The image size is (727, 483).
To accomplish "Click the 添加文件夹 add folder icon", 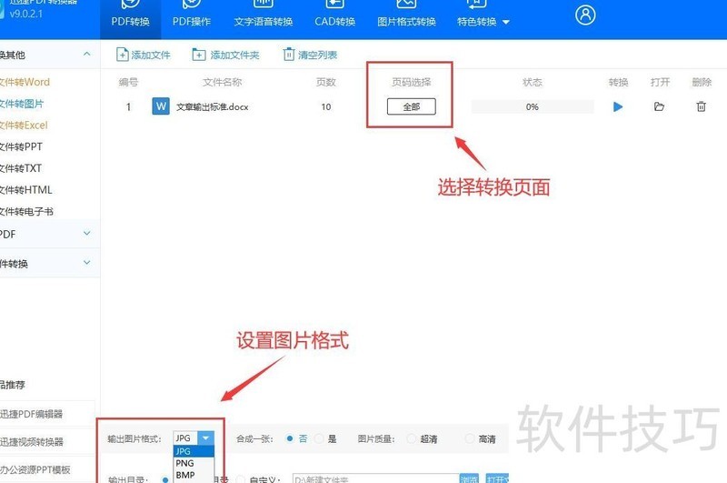I will tap(198, 55).
